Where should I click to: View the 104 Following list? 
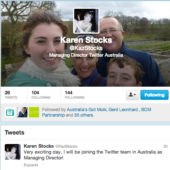tap(41, 95)
